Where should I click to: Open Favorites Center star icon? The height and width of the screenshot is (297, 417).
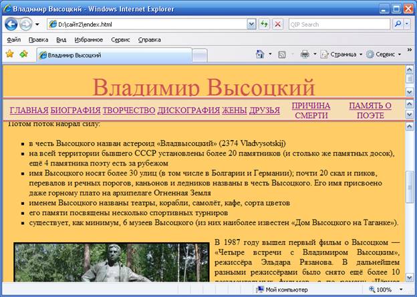click(9, 54)
